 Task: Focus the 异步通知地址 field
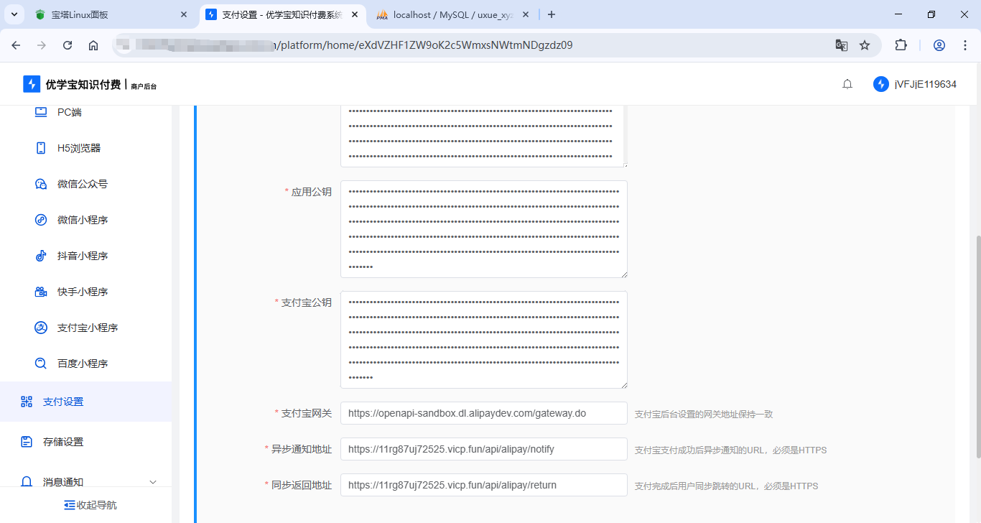click(x=483, y=449)
